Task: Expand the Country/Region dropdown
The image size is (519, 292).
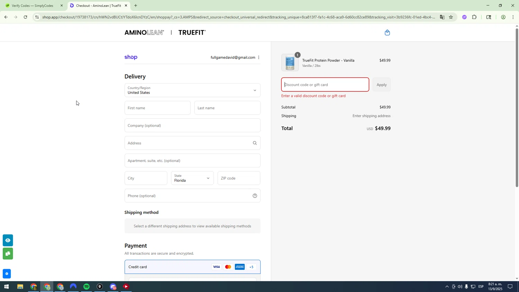Action: point(192,90)
